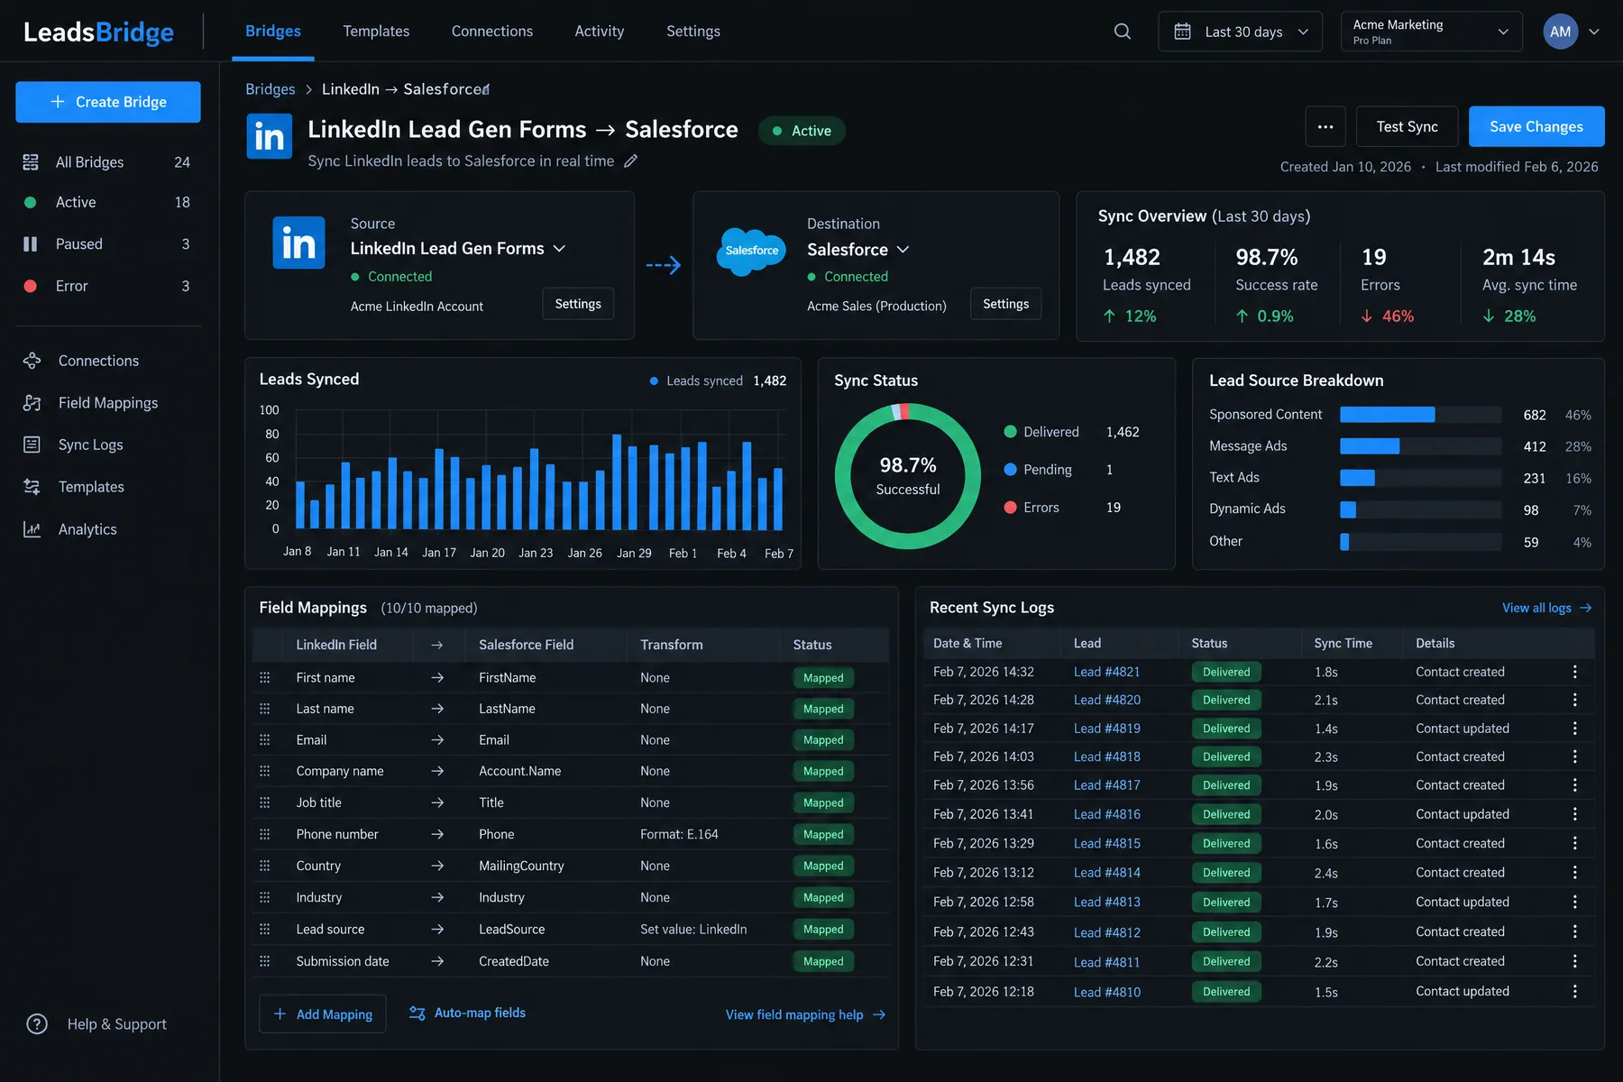Image resolution: width=1623 pixels, height=1082 pixels.
Task: Open row menu for Lead #4810 log
Action: coord(1574,991)
